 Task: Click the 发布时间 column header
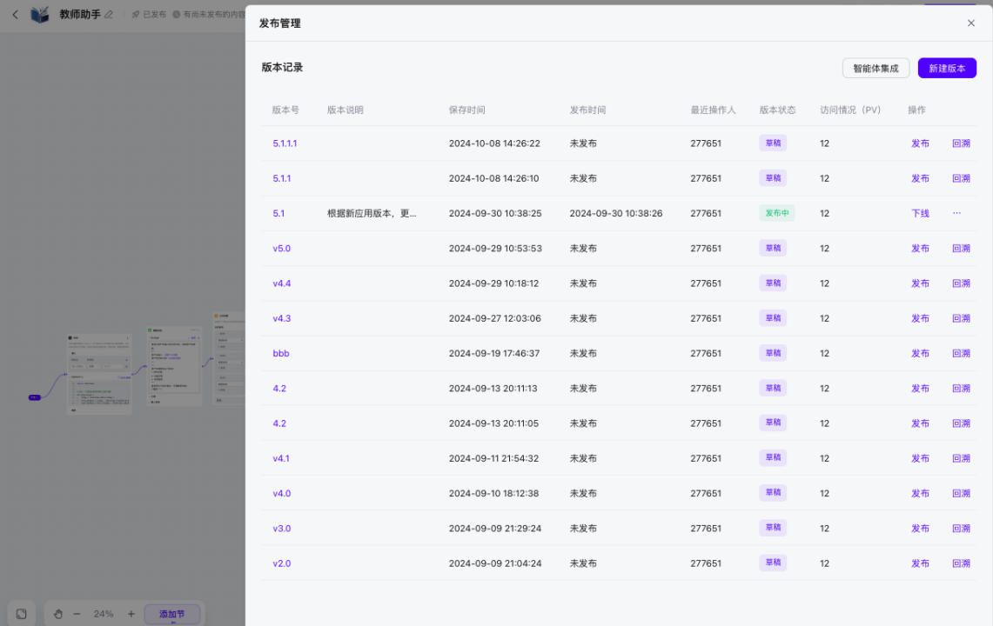pos(587,110)
